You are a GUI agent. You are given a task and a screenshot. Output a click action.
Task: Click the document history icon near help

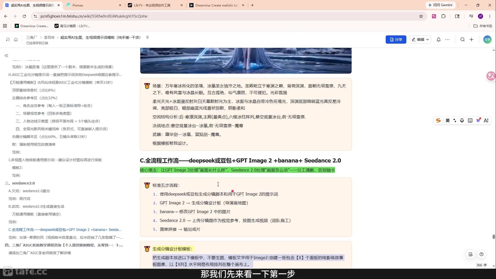pyautogui.click(x=471, y=254)
